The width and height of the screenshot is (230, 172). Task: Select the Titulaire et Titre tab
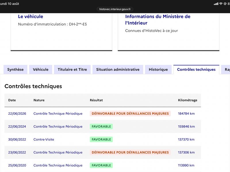tap(72, 69)
